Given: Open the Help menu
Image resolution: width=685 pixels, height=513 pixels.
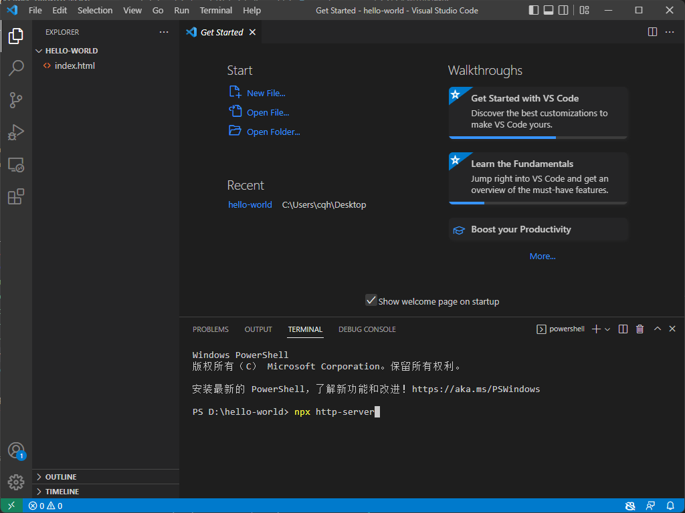Looking at the screenshot, I should (252, 10).
